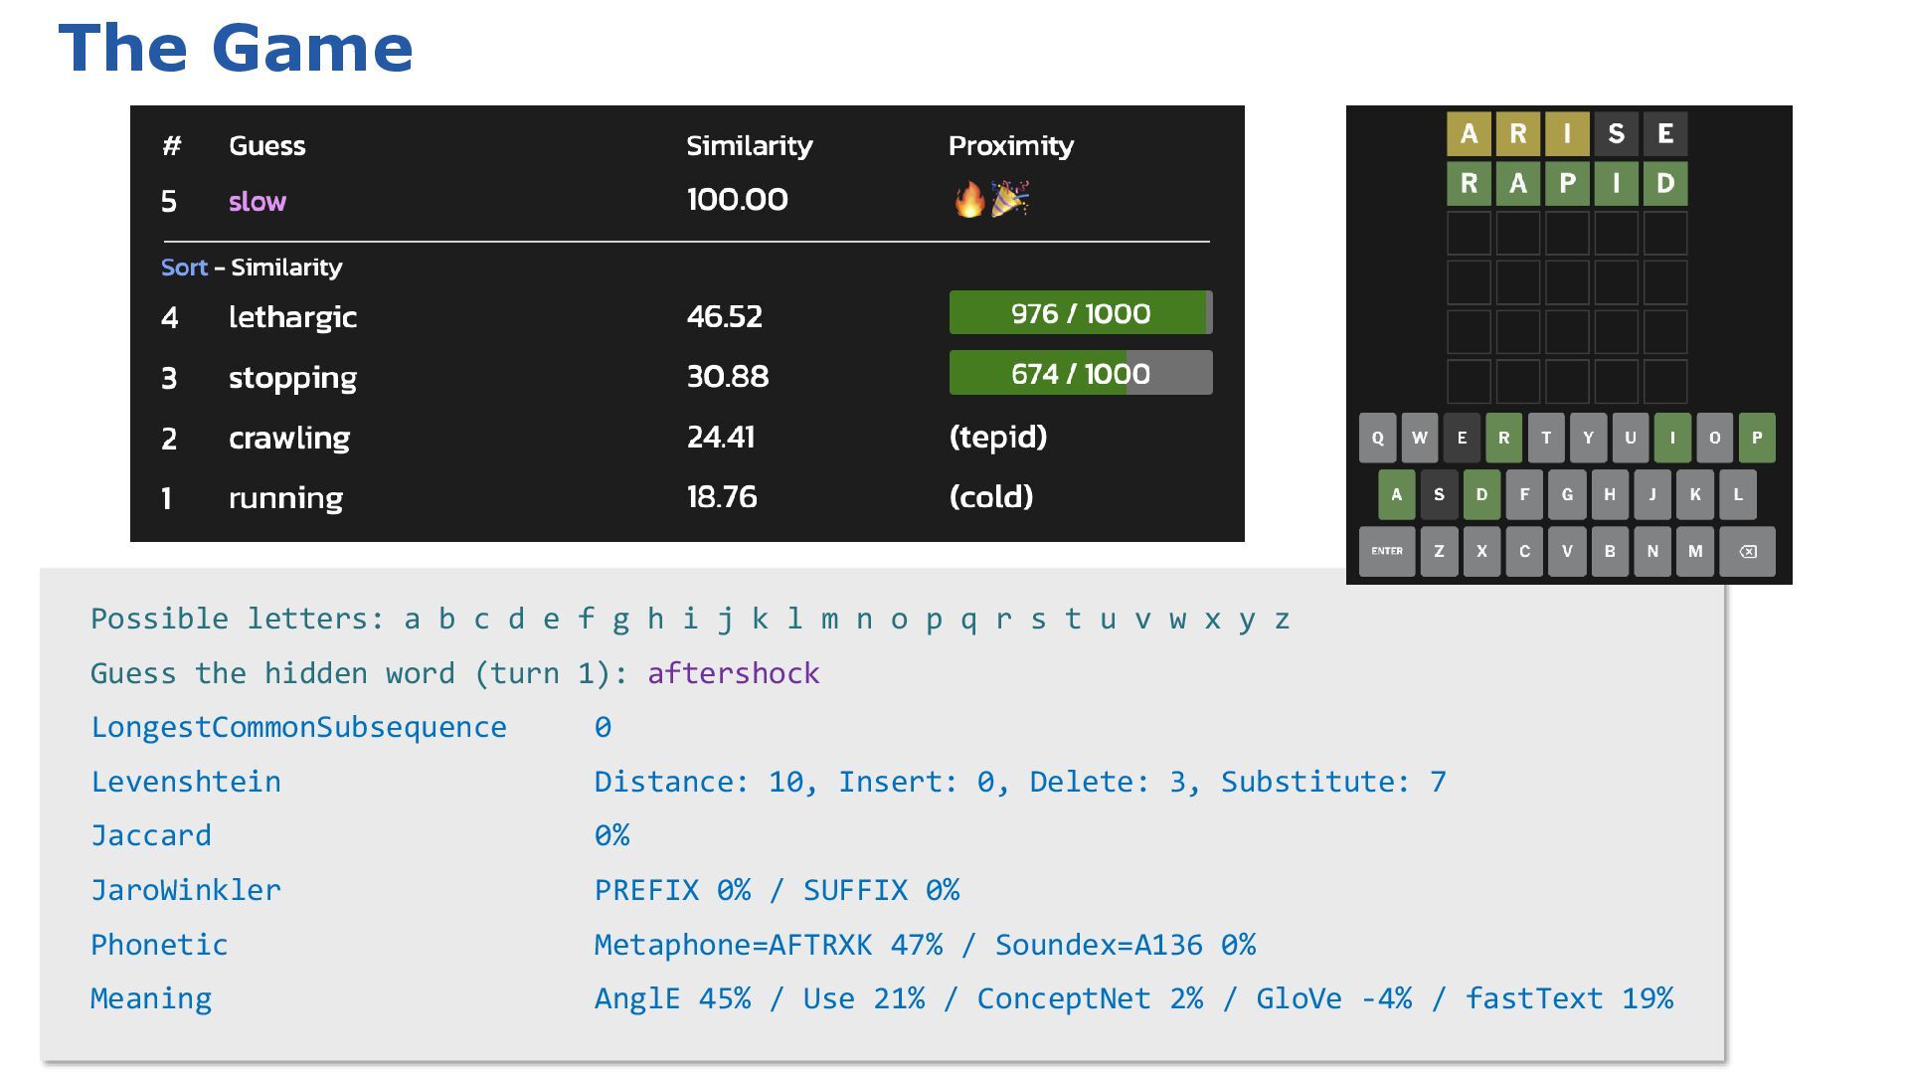Viewport: 1909px width, 1074px height.
Task: Click the Guess column header
Action: (266, 145)
